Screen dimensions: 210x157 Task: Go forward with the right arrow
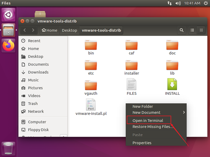[x=33, y=30]
